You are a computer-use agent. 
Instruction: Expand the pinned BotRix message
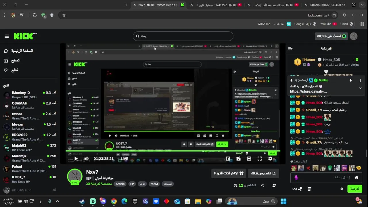click(360, 88)
